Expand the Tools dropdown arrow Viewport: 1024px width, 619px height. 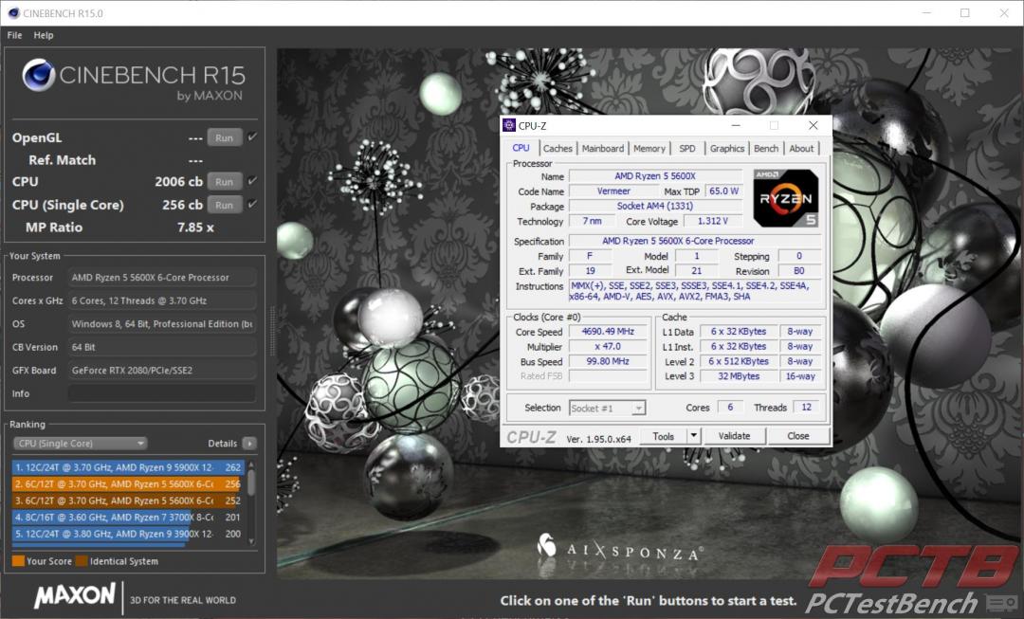pos(693,436)
